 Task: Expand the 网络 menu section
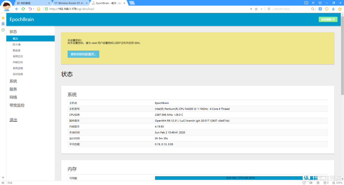(x=13, y=97)
